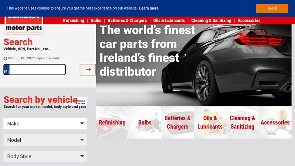The image size is (295, 166).
Task: Open the Cleaning & Sanitizing category tile
Action: (x=243, y=122)
